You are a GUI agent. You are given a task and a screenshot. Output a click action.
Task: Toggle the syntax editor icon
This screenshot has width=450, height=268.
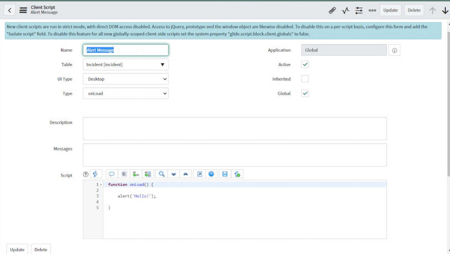point(96,174)
